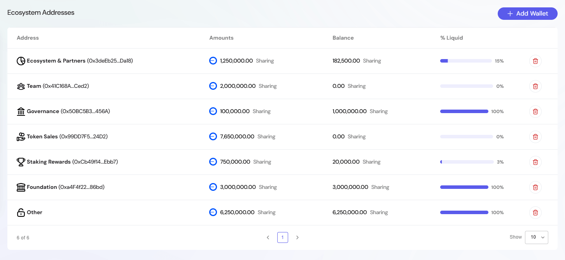The height and width of the screenshot is (260, 565).
Task: Click the pie chart icon beside Ecosystem & Partners
Action: coord(21,61)
